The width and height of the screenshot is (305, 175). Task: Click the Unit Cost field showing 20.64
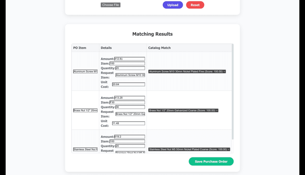(128, 84)
